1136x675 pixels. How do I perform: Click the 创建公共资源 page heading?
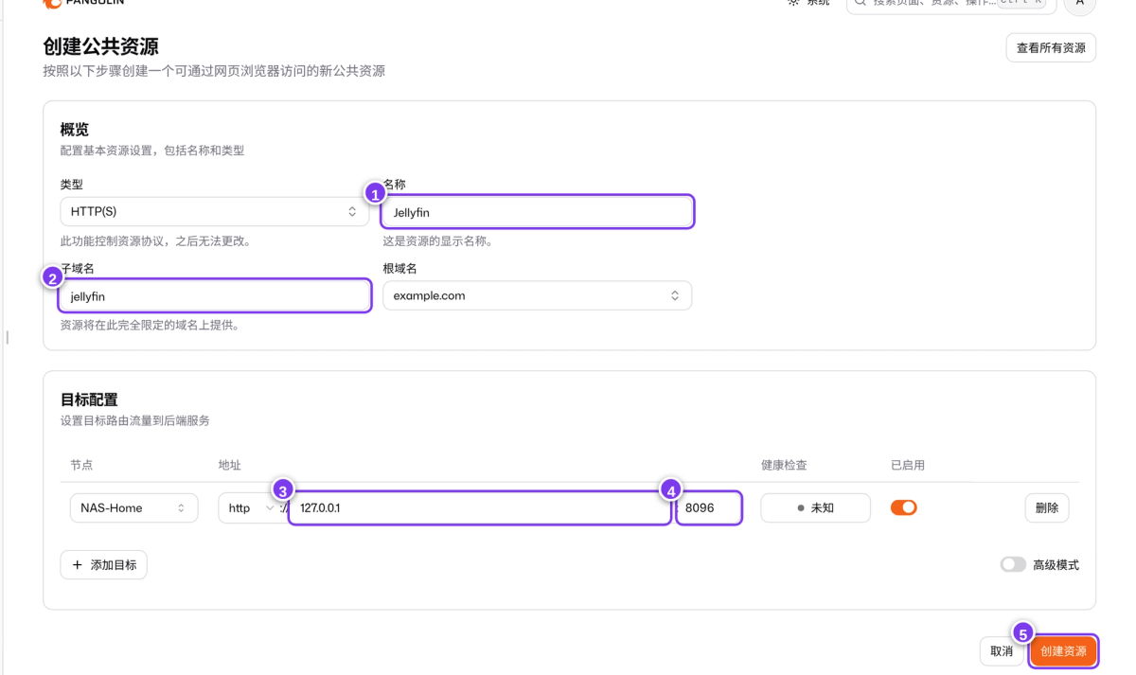point(100,46)
